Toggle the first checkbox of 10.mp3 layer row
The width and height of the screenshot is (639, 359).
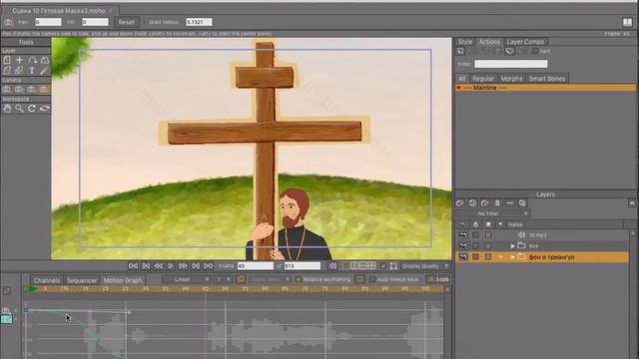click(x=475, y=235)
